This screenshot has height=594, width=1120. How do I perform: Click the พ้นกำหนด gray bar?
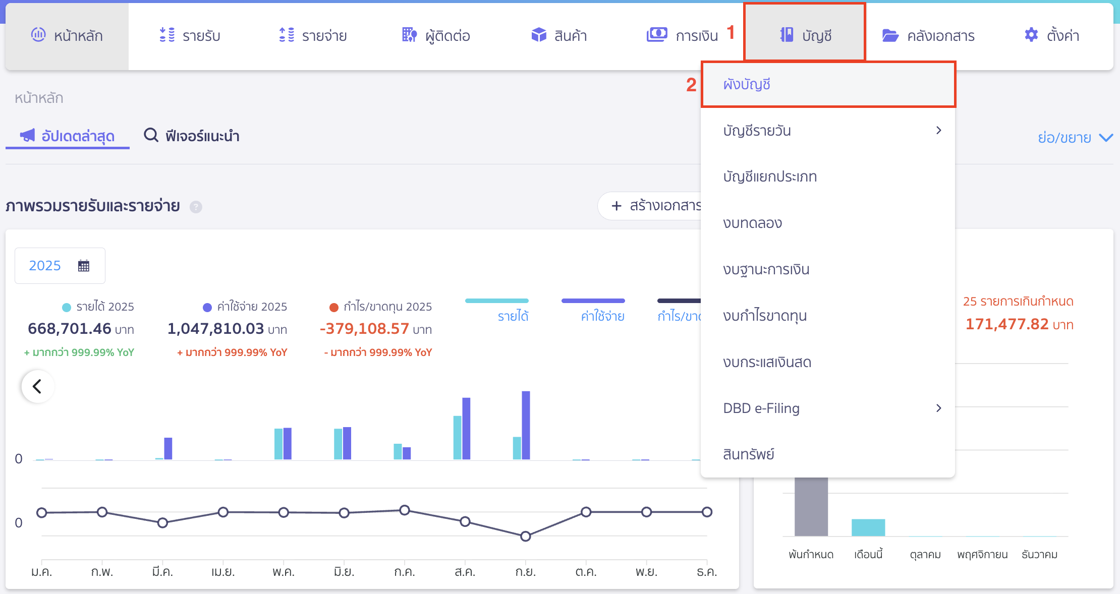click(811, 506)
